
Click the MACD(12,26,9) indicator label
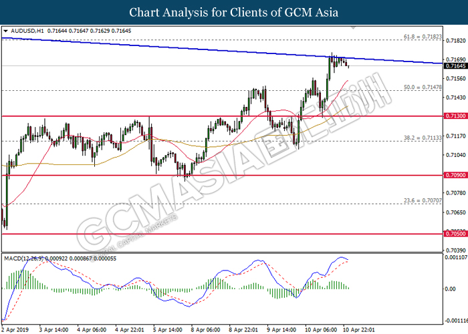(x=23, y=259)
